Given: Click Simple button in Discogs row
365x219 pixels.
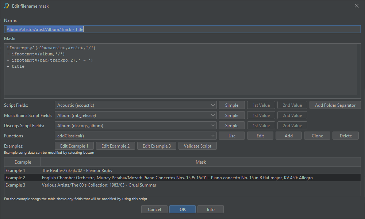Looking at the screenshot, I should click(232, 126).
